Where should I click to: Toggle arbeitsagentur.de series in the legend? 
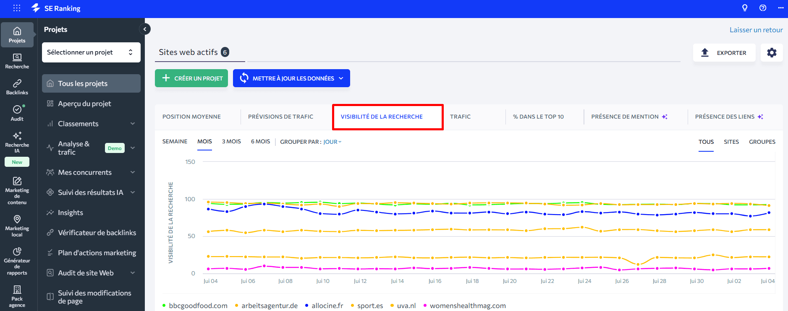[x=266, y=306]
